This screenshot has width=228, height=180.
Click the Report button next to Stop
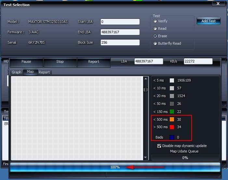(x=94, y=62)
